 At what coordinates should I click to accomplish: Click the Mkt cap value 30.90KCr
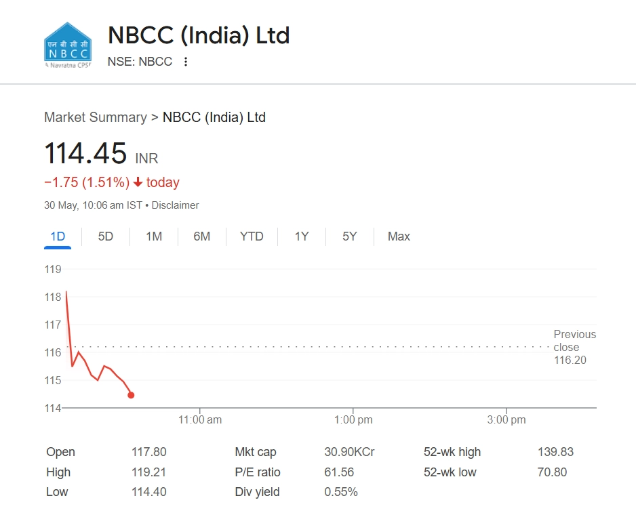coord(349,452)
